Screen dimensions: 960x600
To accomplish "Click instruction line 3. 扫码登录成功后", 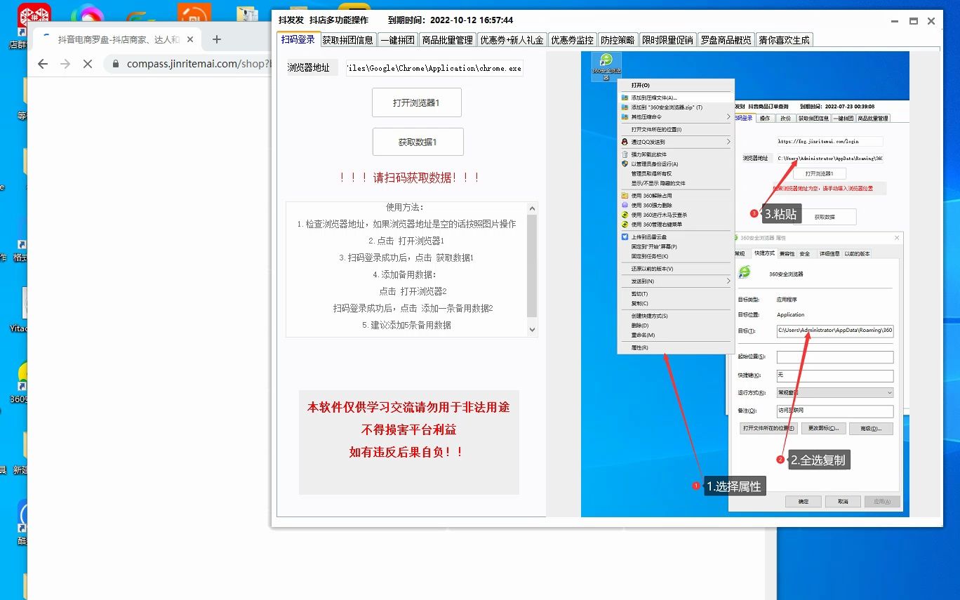I will pos(406,258).
